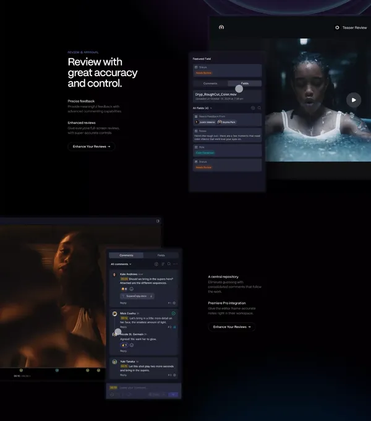371x421 pixels.
Task: Select Fields tab in Featured Field panel
Action: [244, 84]
